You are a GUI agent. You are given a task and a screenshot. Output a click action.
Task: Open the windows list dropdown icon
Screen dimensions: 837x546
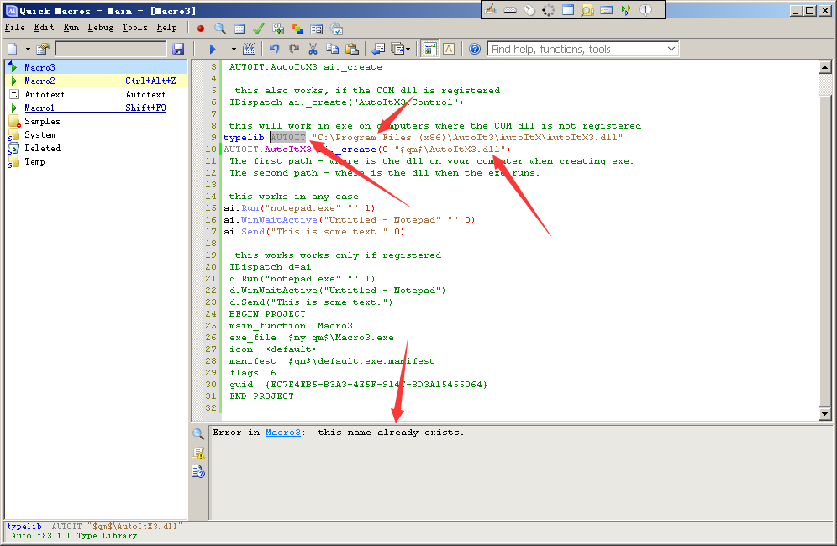(x=400, y=49)
